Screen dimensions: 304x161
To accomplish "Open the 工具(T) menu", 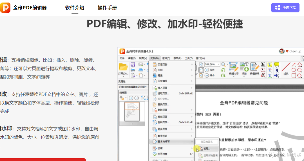I will [x=189, y=58].
